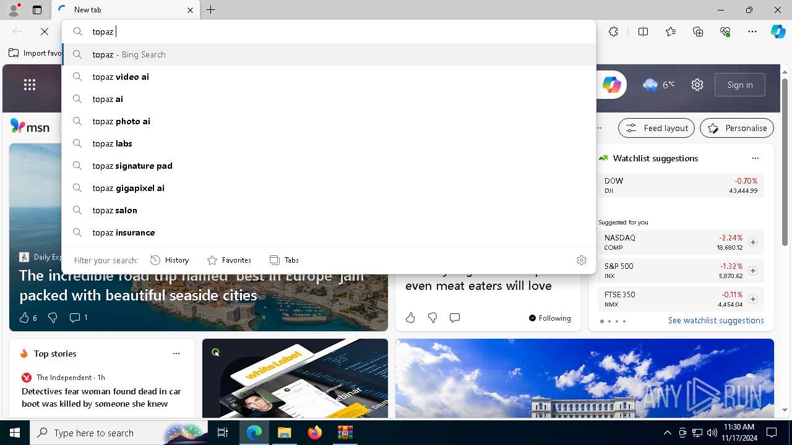The height and width of the screenshot is (445, 792).
Task: Like the road trip article
Action: (28, 318)
